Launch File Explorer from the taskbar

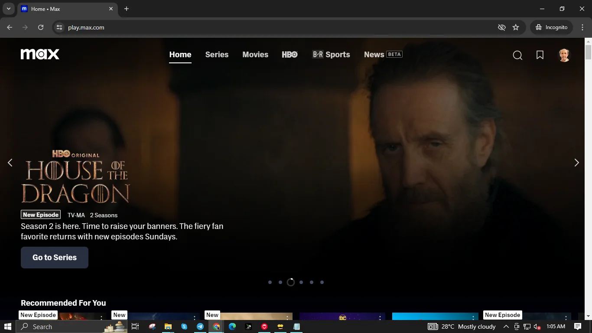tap(168, 326)
